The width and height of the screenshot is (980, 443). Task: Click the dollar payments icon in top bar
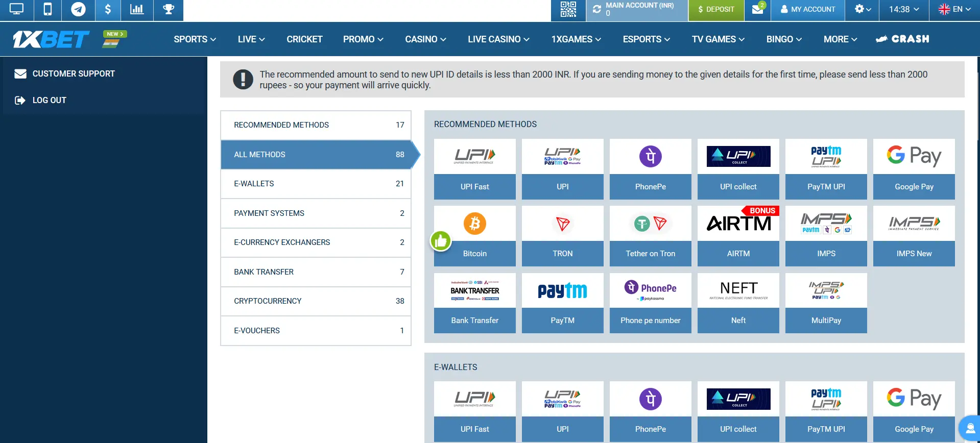pos(108,10)
